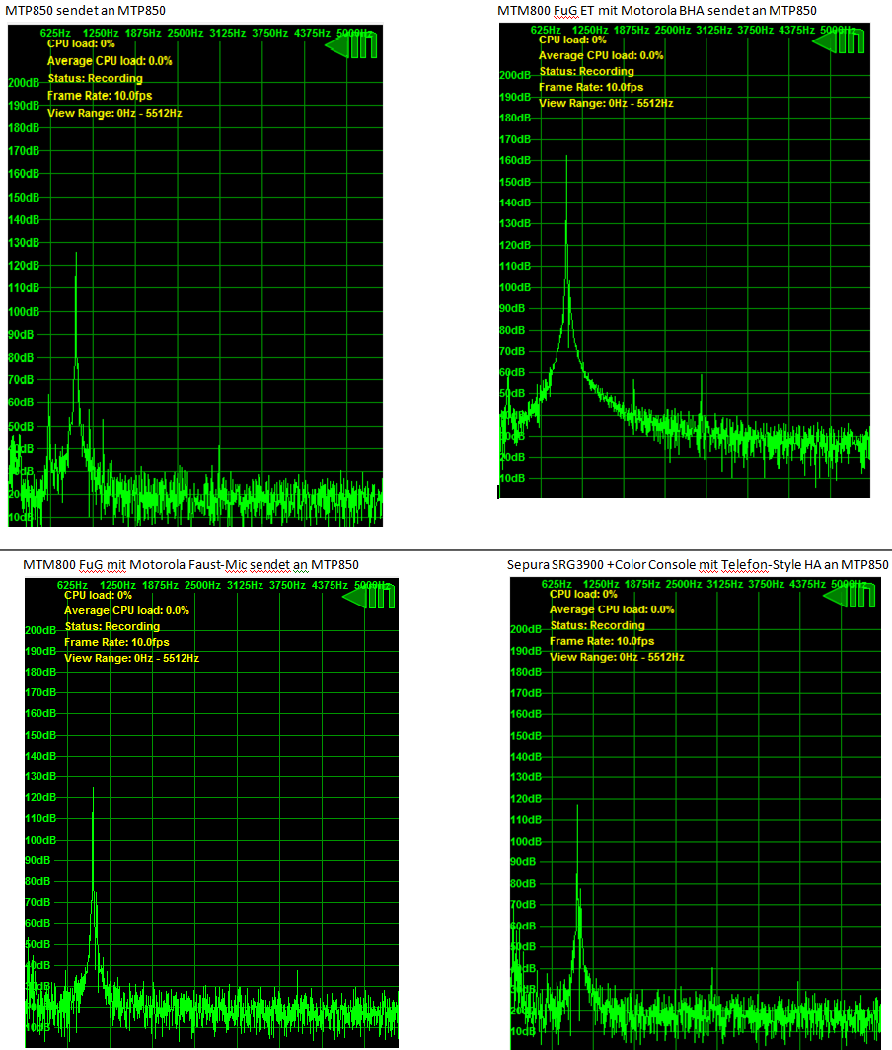Click 'Average CPU load' text in Sepura chart
Screen dimensions: 892x1050
pos(612,609)
